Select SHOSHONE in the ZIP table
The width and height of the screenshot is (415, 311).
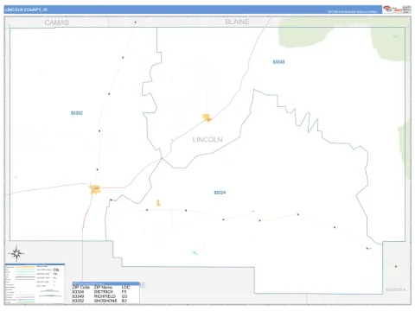[105, 301]
